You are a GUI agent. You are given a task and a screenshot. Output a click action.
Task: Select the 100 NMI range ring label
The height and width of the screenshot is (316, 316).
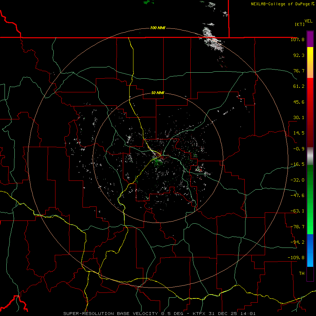158,28
